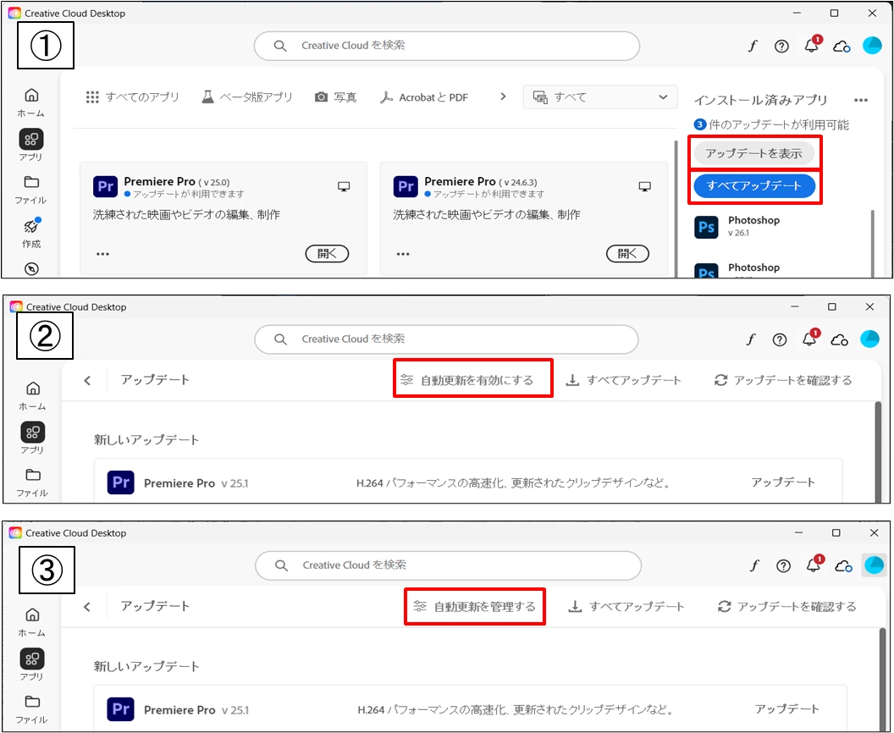Viewport: 894px width, 733px height.
Task: Click the Pr logo of Premiere Pro v 24.6.3
Action: pyautogui.click(x=406, y=186)
